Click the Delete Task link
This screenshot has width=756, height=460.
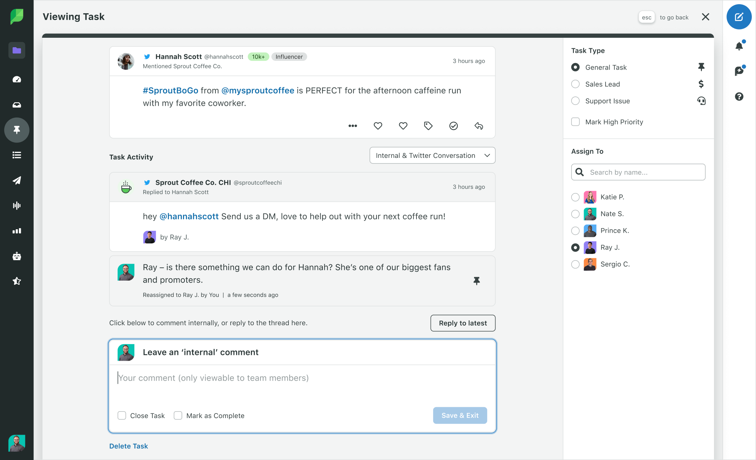coord(128,445)
